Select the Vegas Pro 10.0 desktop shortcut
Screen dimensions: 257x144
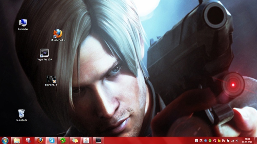click(x=44, y=55)
